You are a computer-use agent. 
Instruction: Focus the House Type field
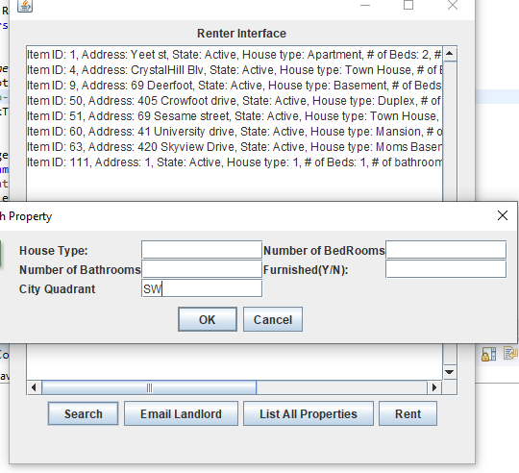202,250
